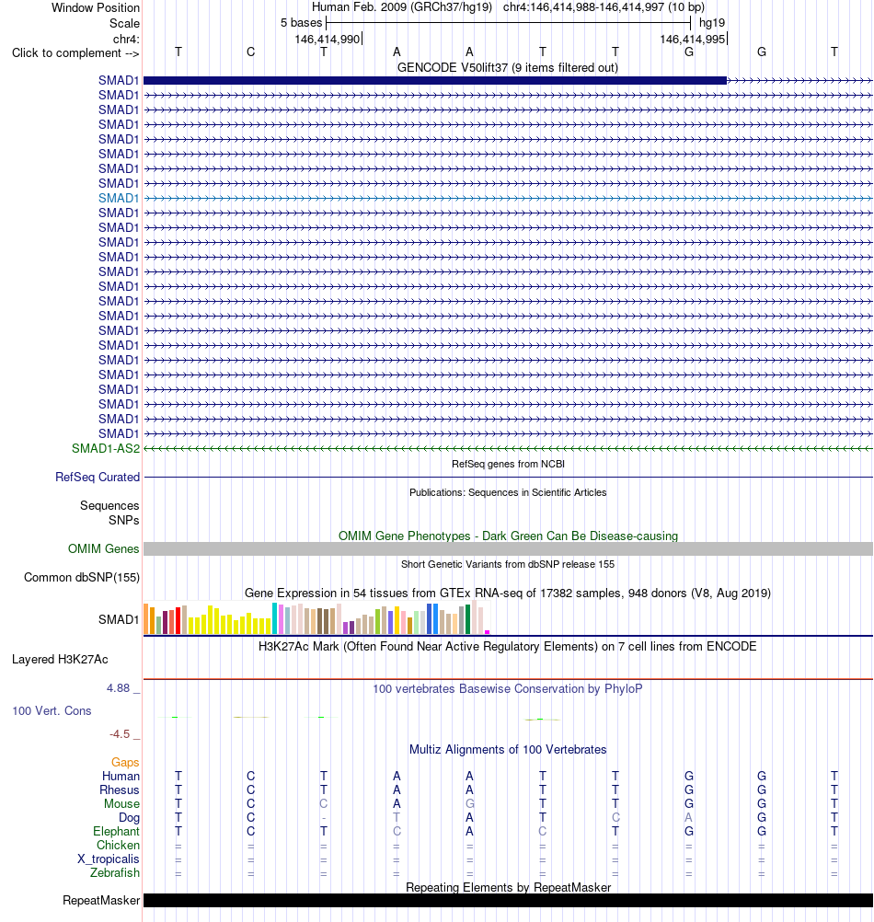Click 'Repeating Elements by RepeatMasker' title
The height and width of the screenshot is (922, 874).
[508, 887]
